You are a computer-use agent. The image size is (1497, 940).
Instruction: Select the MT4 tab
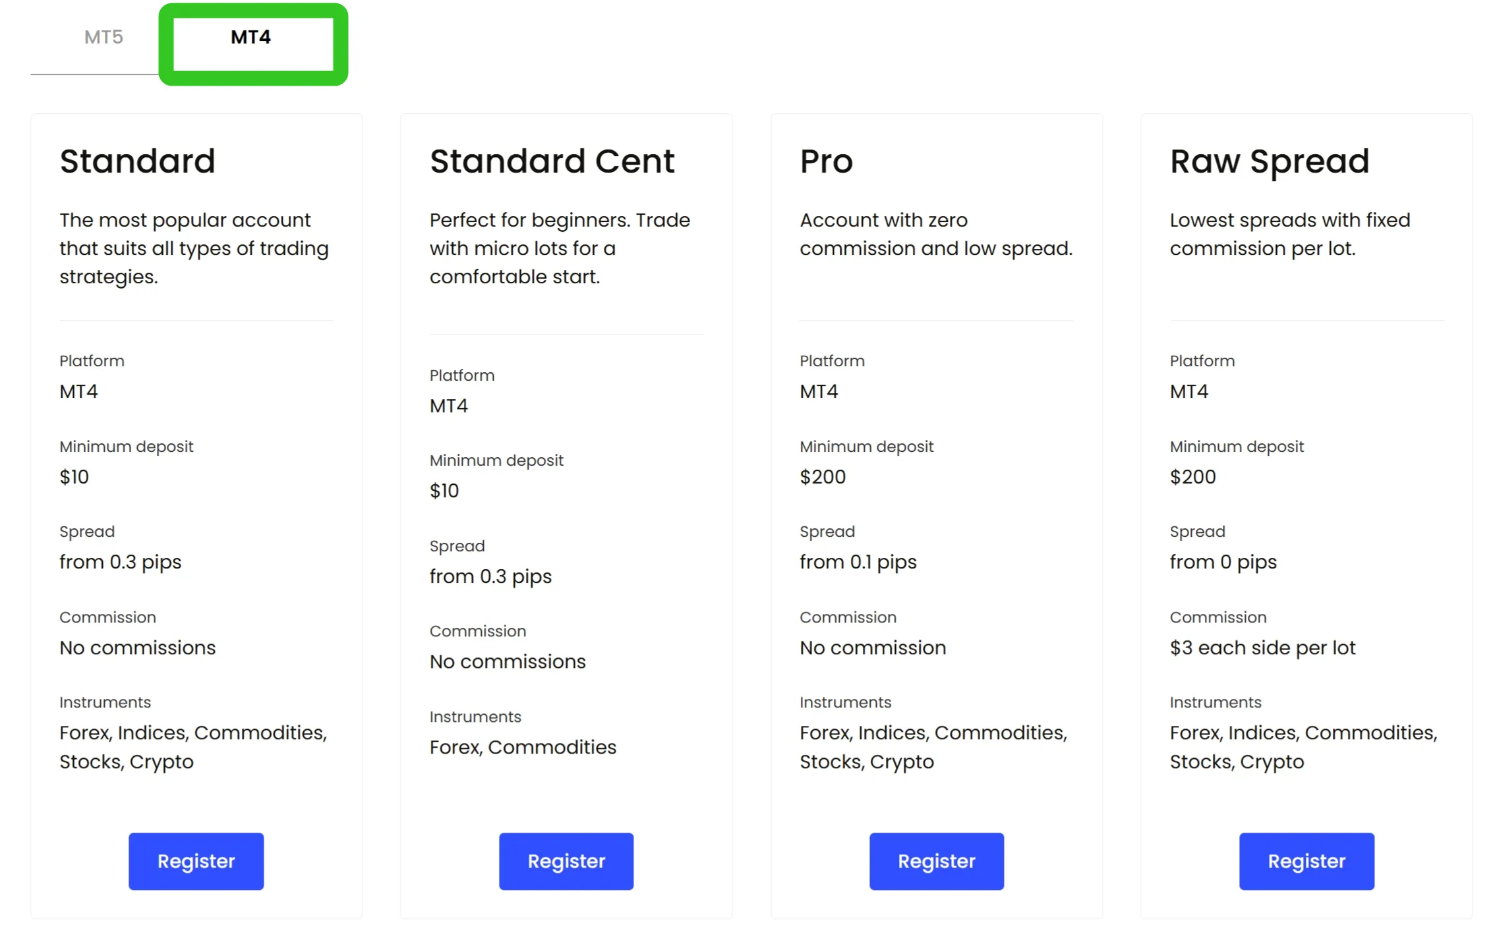click(251, 38)
